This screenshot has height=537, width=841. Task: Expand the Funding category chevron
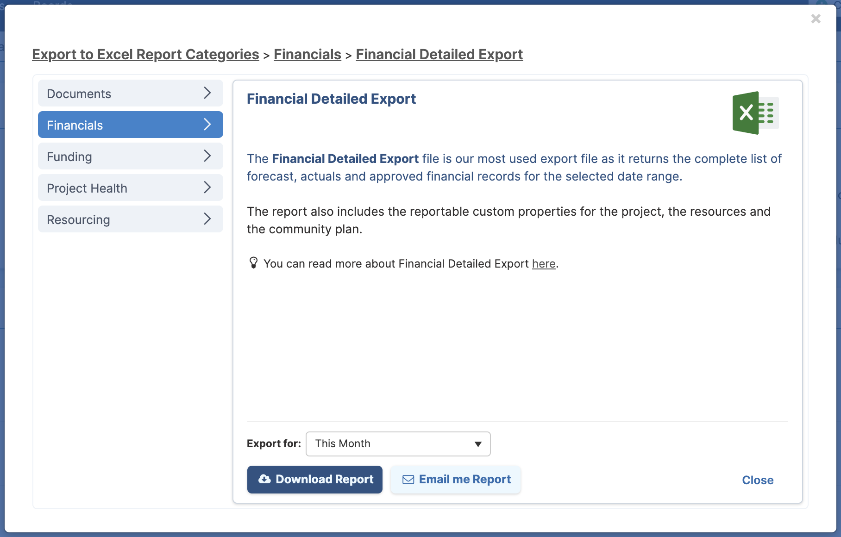(207, 156)
